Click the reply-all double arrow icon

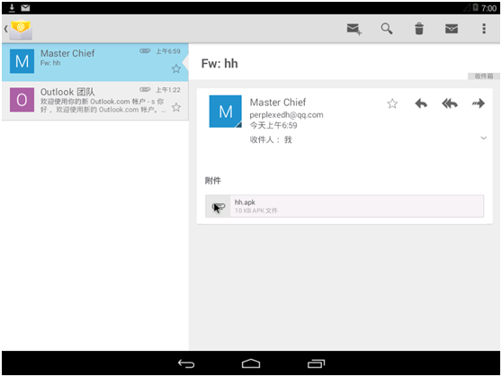click(450, 103)
